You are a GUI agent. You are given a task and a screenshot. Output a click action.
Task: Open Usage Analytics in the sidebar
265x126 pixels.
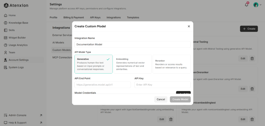[16, 45]
